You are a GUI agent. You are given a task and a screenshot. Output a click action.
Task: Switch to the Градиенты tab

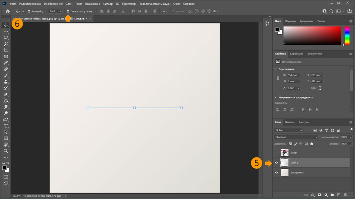[x=307, y=21]
